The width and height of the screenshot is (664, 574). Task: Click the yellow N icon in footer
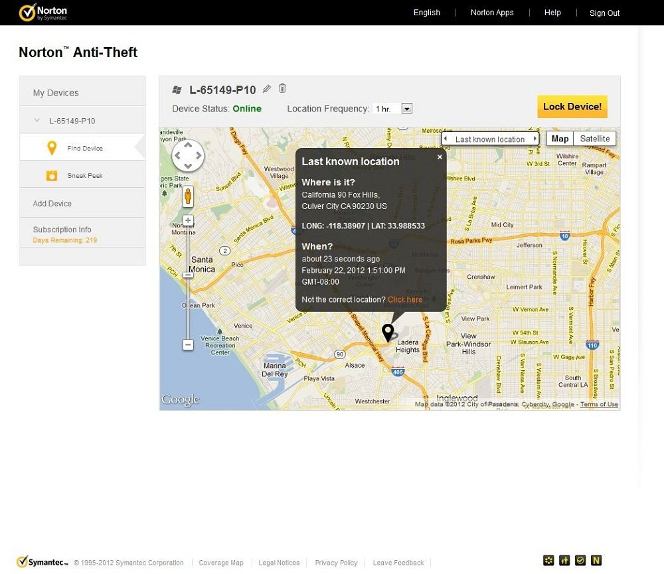(596, 561)
